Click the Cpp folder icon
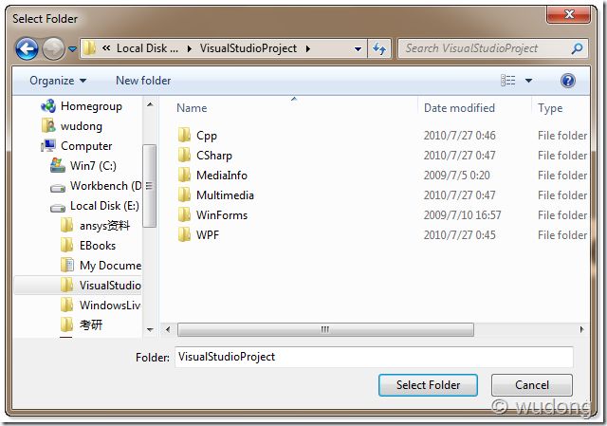The image size is (607, 426). (x=184, y=135)
